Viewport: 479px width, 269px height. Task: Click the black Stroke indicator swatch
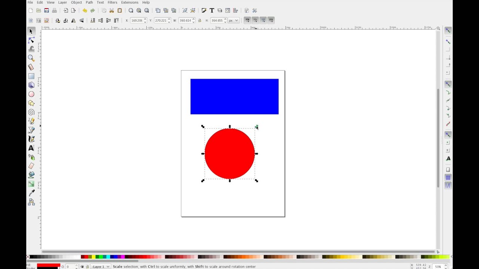(48, 268)
